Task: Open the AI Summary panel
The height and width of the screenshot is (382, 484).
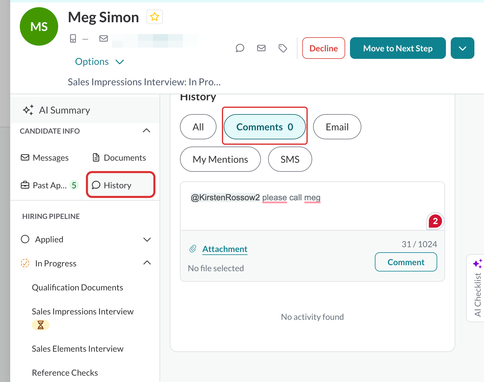Action: (x=85, y=110)
